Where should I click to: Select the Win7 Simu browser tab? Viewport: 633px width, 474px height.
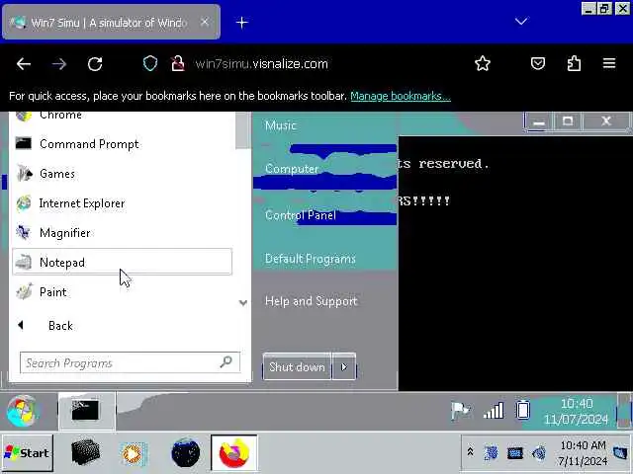(x=111, y=22)
